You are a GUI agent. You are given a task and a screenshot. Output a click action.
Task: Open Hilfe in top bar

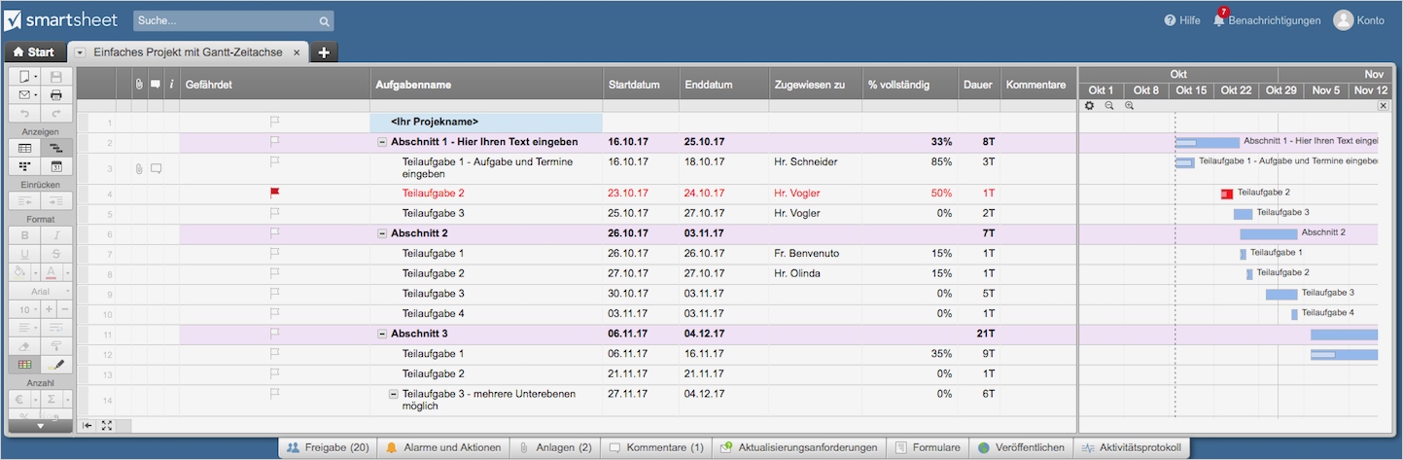click(1182, 20)
